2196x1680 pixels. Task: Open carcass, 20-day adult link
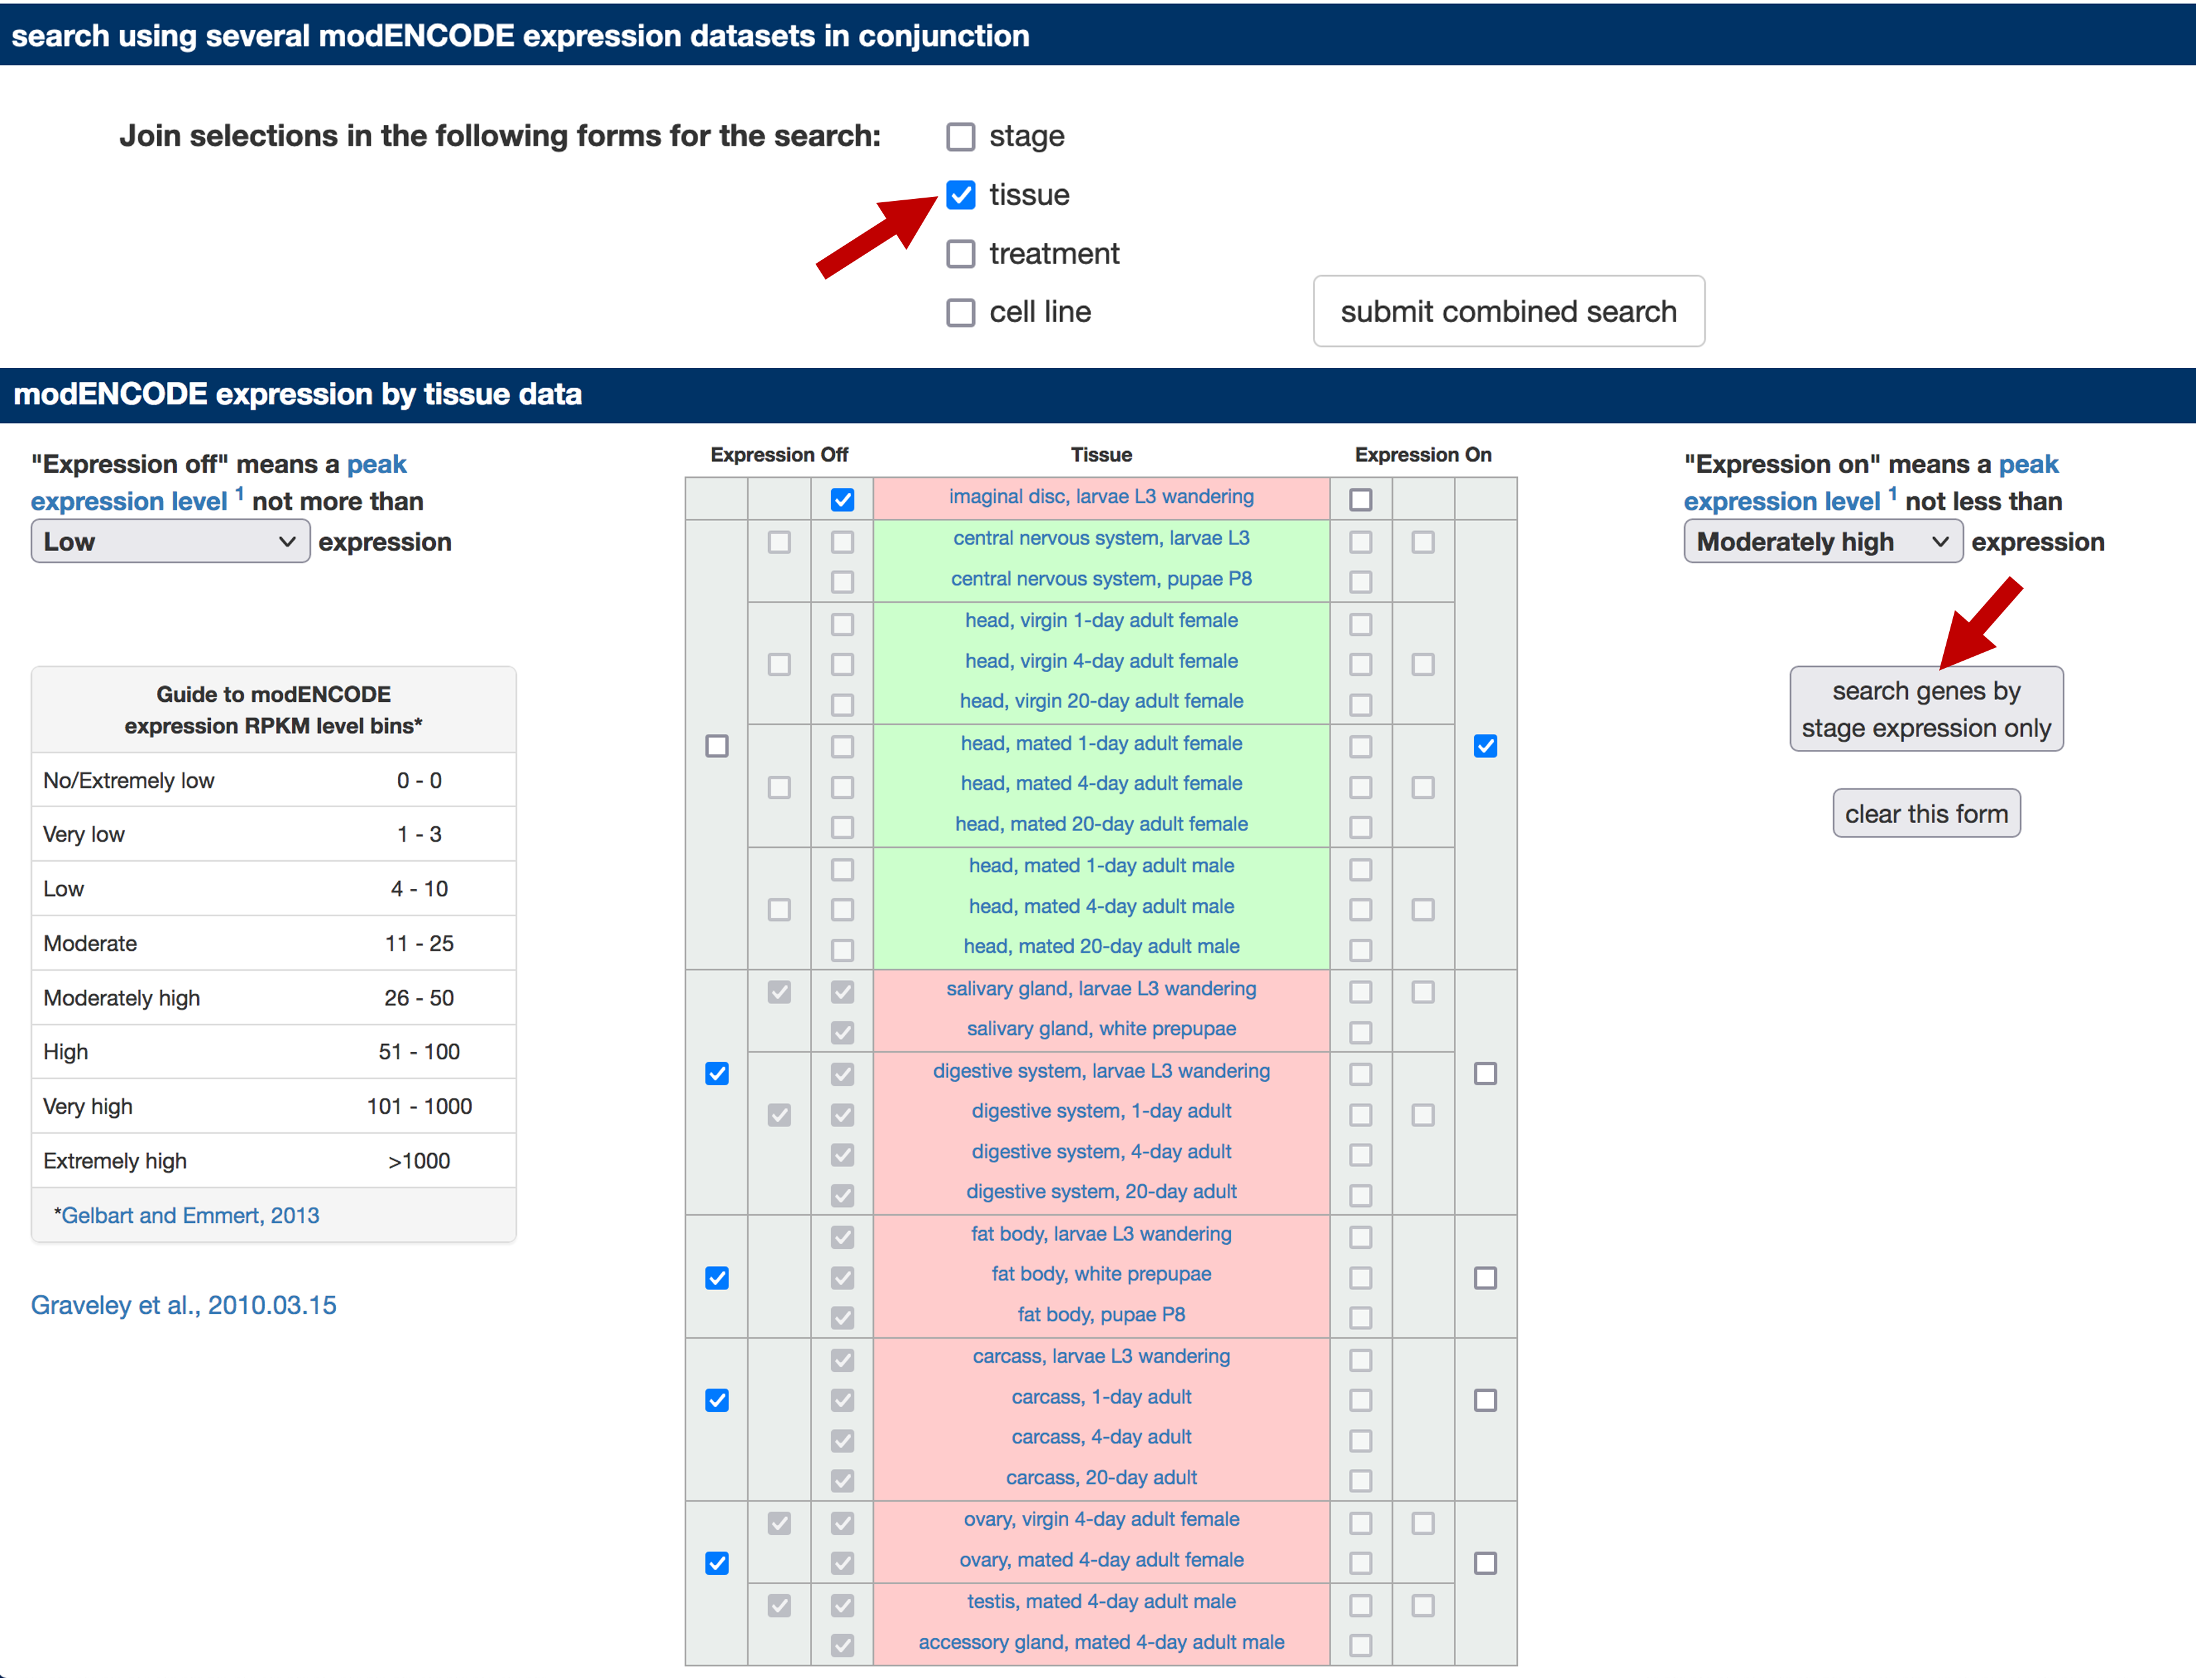click(1101, 1477)
